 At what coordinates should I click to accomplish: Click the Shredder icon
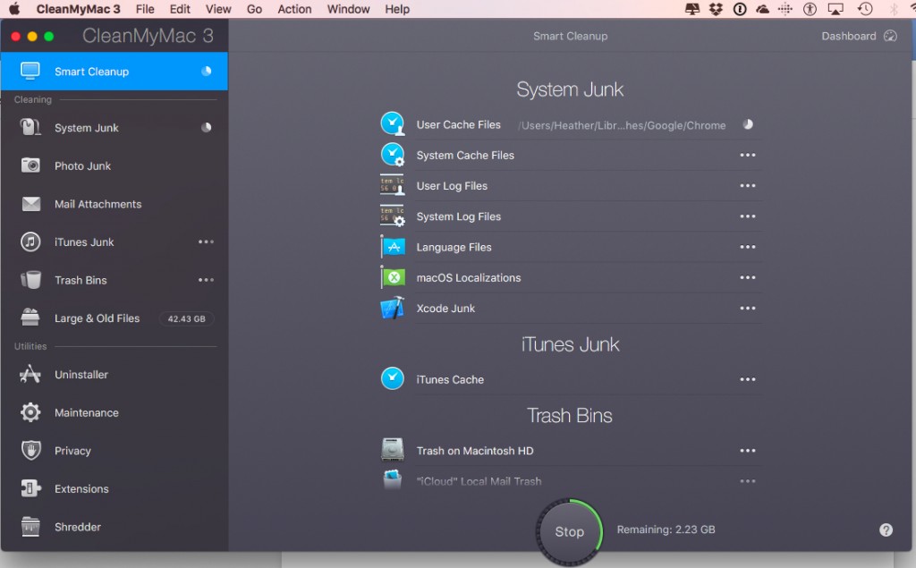30,527
